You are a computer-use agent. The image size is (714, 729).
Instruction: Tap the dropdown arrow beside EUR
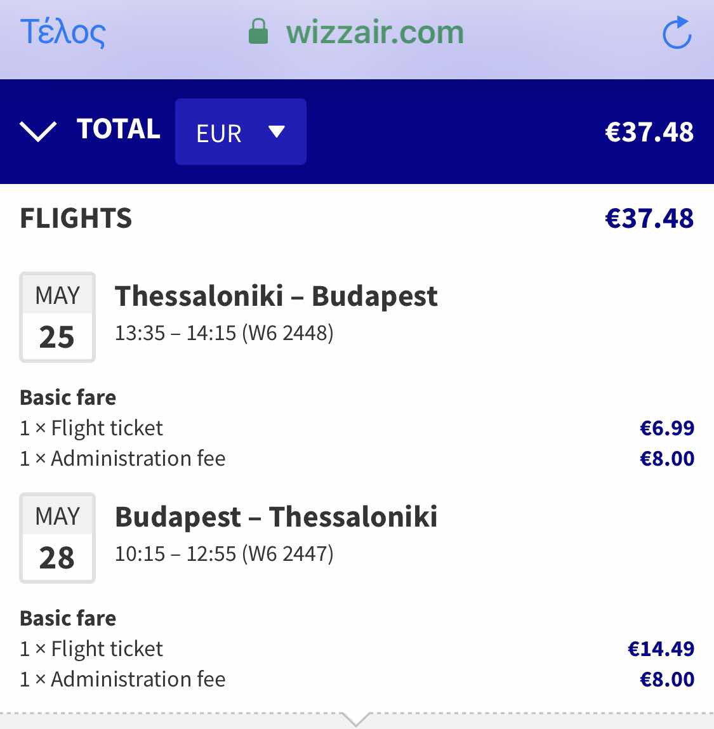[x=277, y=131]
